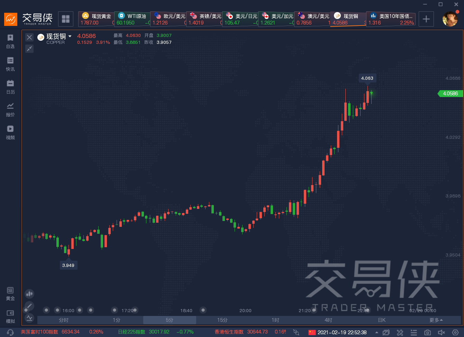Open the 自选 watchlist in the sidebar
The height and width of the screenshot is (337, 464).
[10, 41]
